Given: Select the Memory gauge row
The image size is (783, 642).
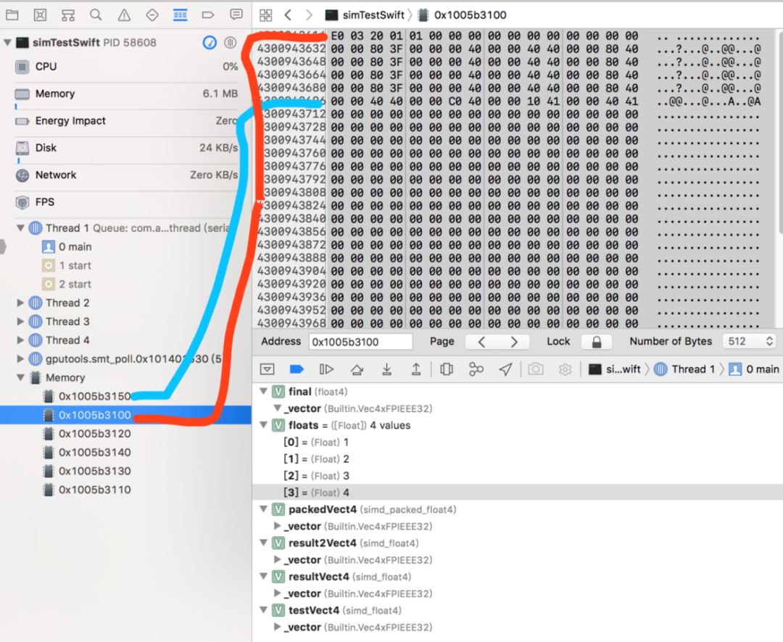Looking at the screenshot, I should click(x=126, y=94).
